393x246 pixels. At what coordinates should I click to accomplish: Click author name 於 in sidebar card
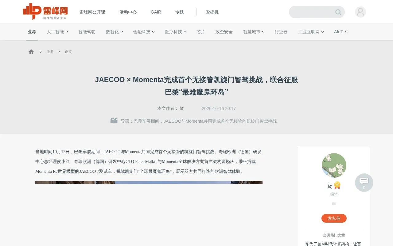(330, 186)
